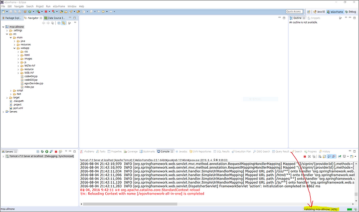This screenshot has width=359, height=212.
Task: Click Publish to server icon in Servers view
Action: tap(60, 152)
